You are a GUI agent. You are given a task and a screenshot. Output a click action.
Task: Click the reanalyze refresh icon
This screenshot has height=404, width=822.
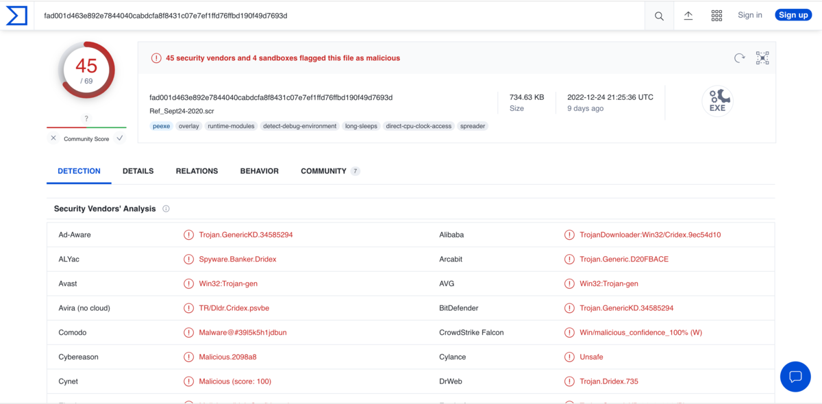739,58
